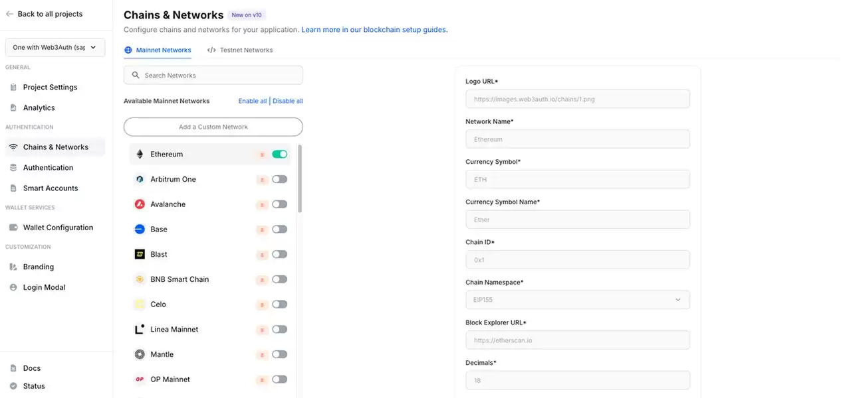The width and height of the screenshot is (851, 398).
Task: Open the blockchain setup guides link
Action: [374, 29]
